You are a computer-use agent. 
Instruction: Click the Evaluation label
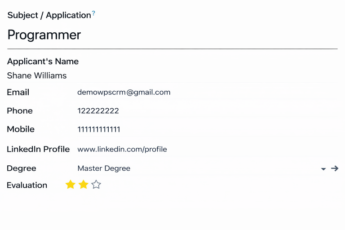[x=27, y=185]
